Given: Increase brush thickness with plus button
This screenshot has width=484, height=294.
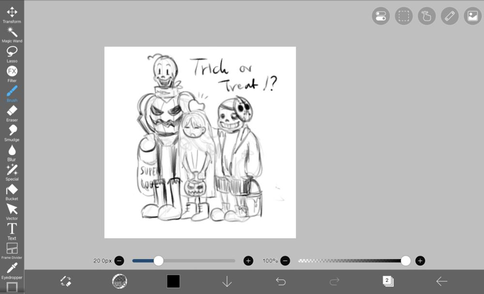Looking at the screenshot, I should coord(248,261).
